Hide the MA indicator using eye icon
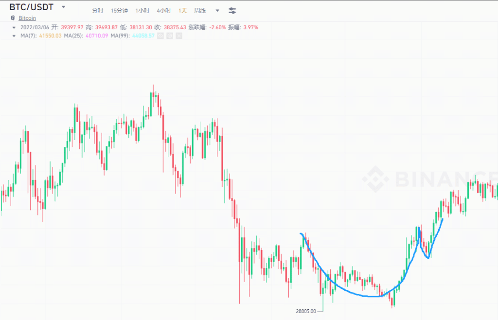The height and width of the screenshot is (320, 498). click(160, 36)
